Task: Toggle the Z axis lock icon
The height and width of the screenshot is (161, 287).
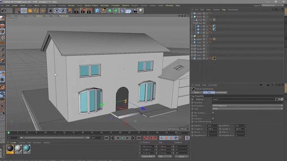Action: click(x=63, y=11)
